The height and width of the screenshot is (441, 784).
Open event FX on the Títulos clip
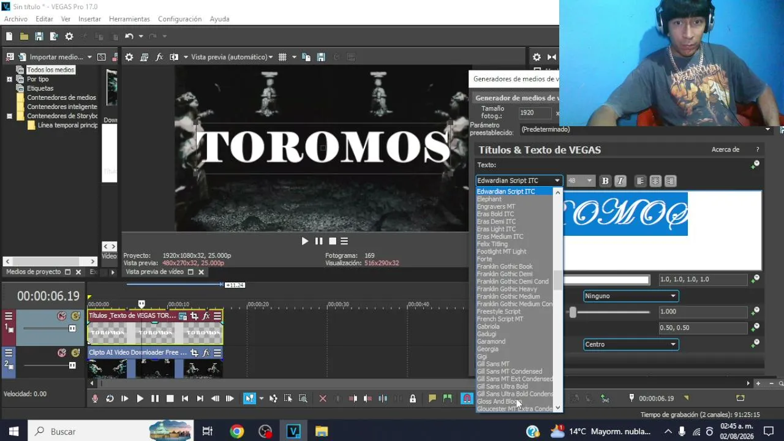[x=206, y=316]
